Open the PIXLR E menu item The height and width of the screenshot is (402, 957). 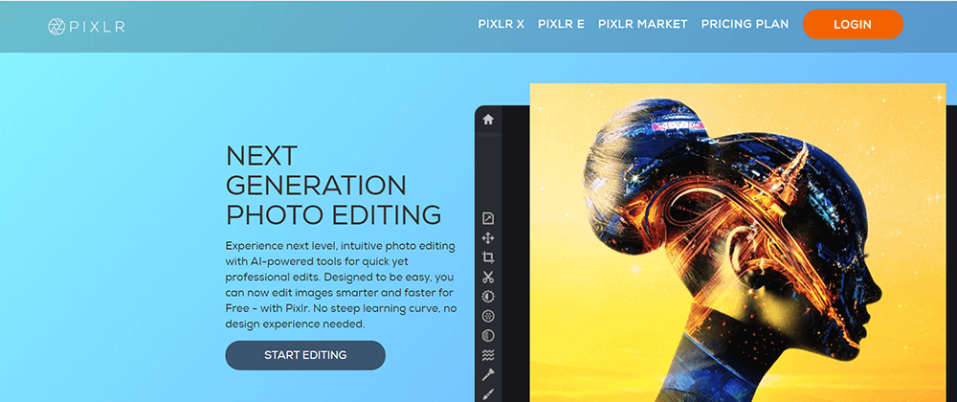tap(561, 25)
